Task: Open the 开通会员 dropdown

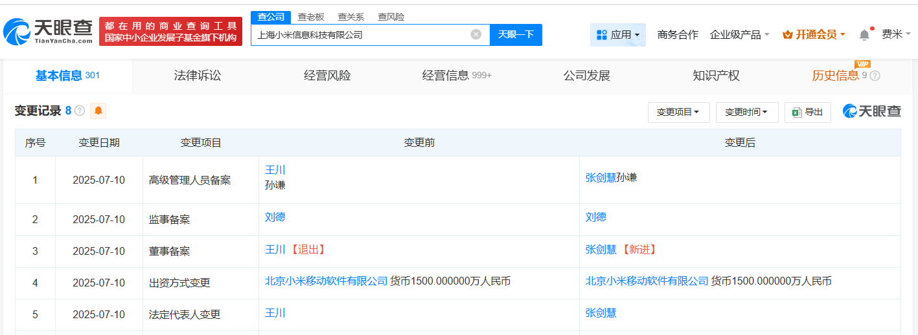Action: pyautogui.click(x=814, y=34)
